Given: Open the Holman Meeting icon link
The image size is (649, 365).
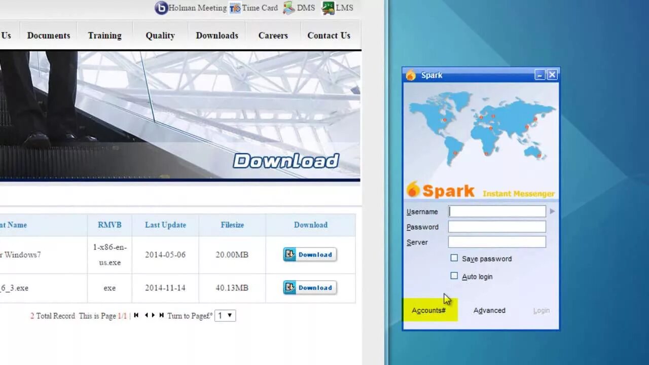Looking at the screenshot, I should pos(161,8).
